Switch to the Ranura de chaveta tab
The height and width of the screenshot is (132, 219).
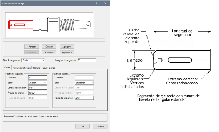click(x=22, y=68)
